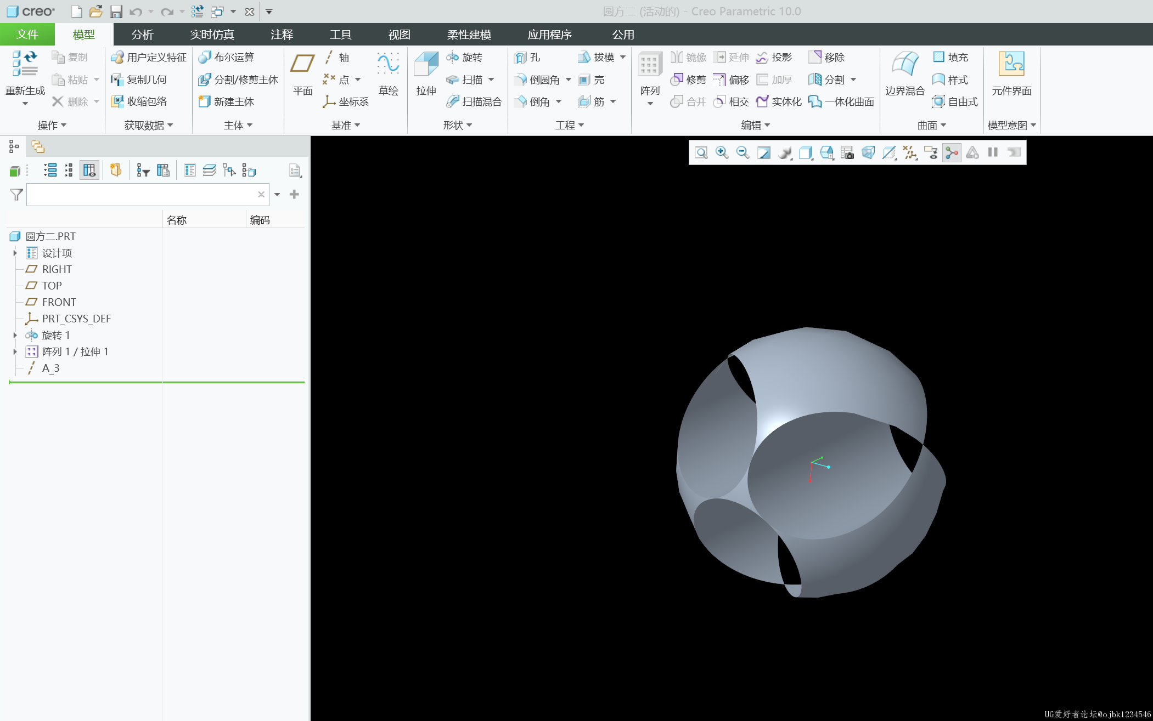This screenshot has width=1153, height=721.
Task: Open the 获取数据 group dropdown
Action: point(148,125)
